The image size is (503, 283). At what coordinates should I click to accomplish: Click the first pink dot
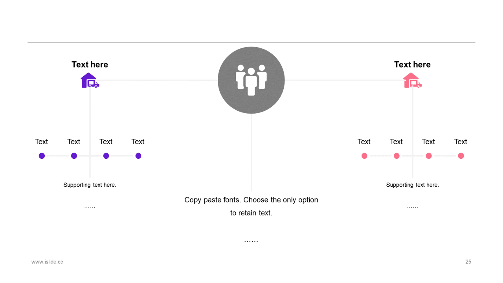pyautogui.click(x=364, y=156)
